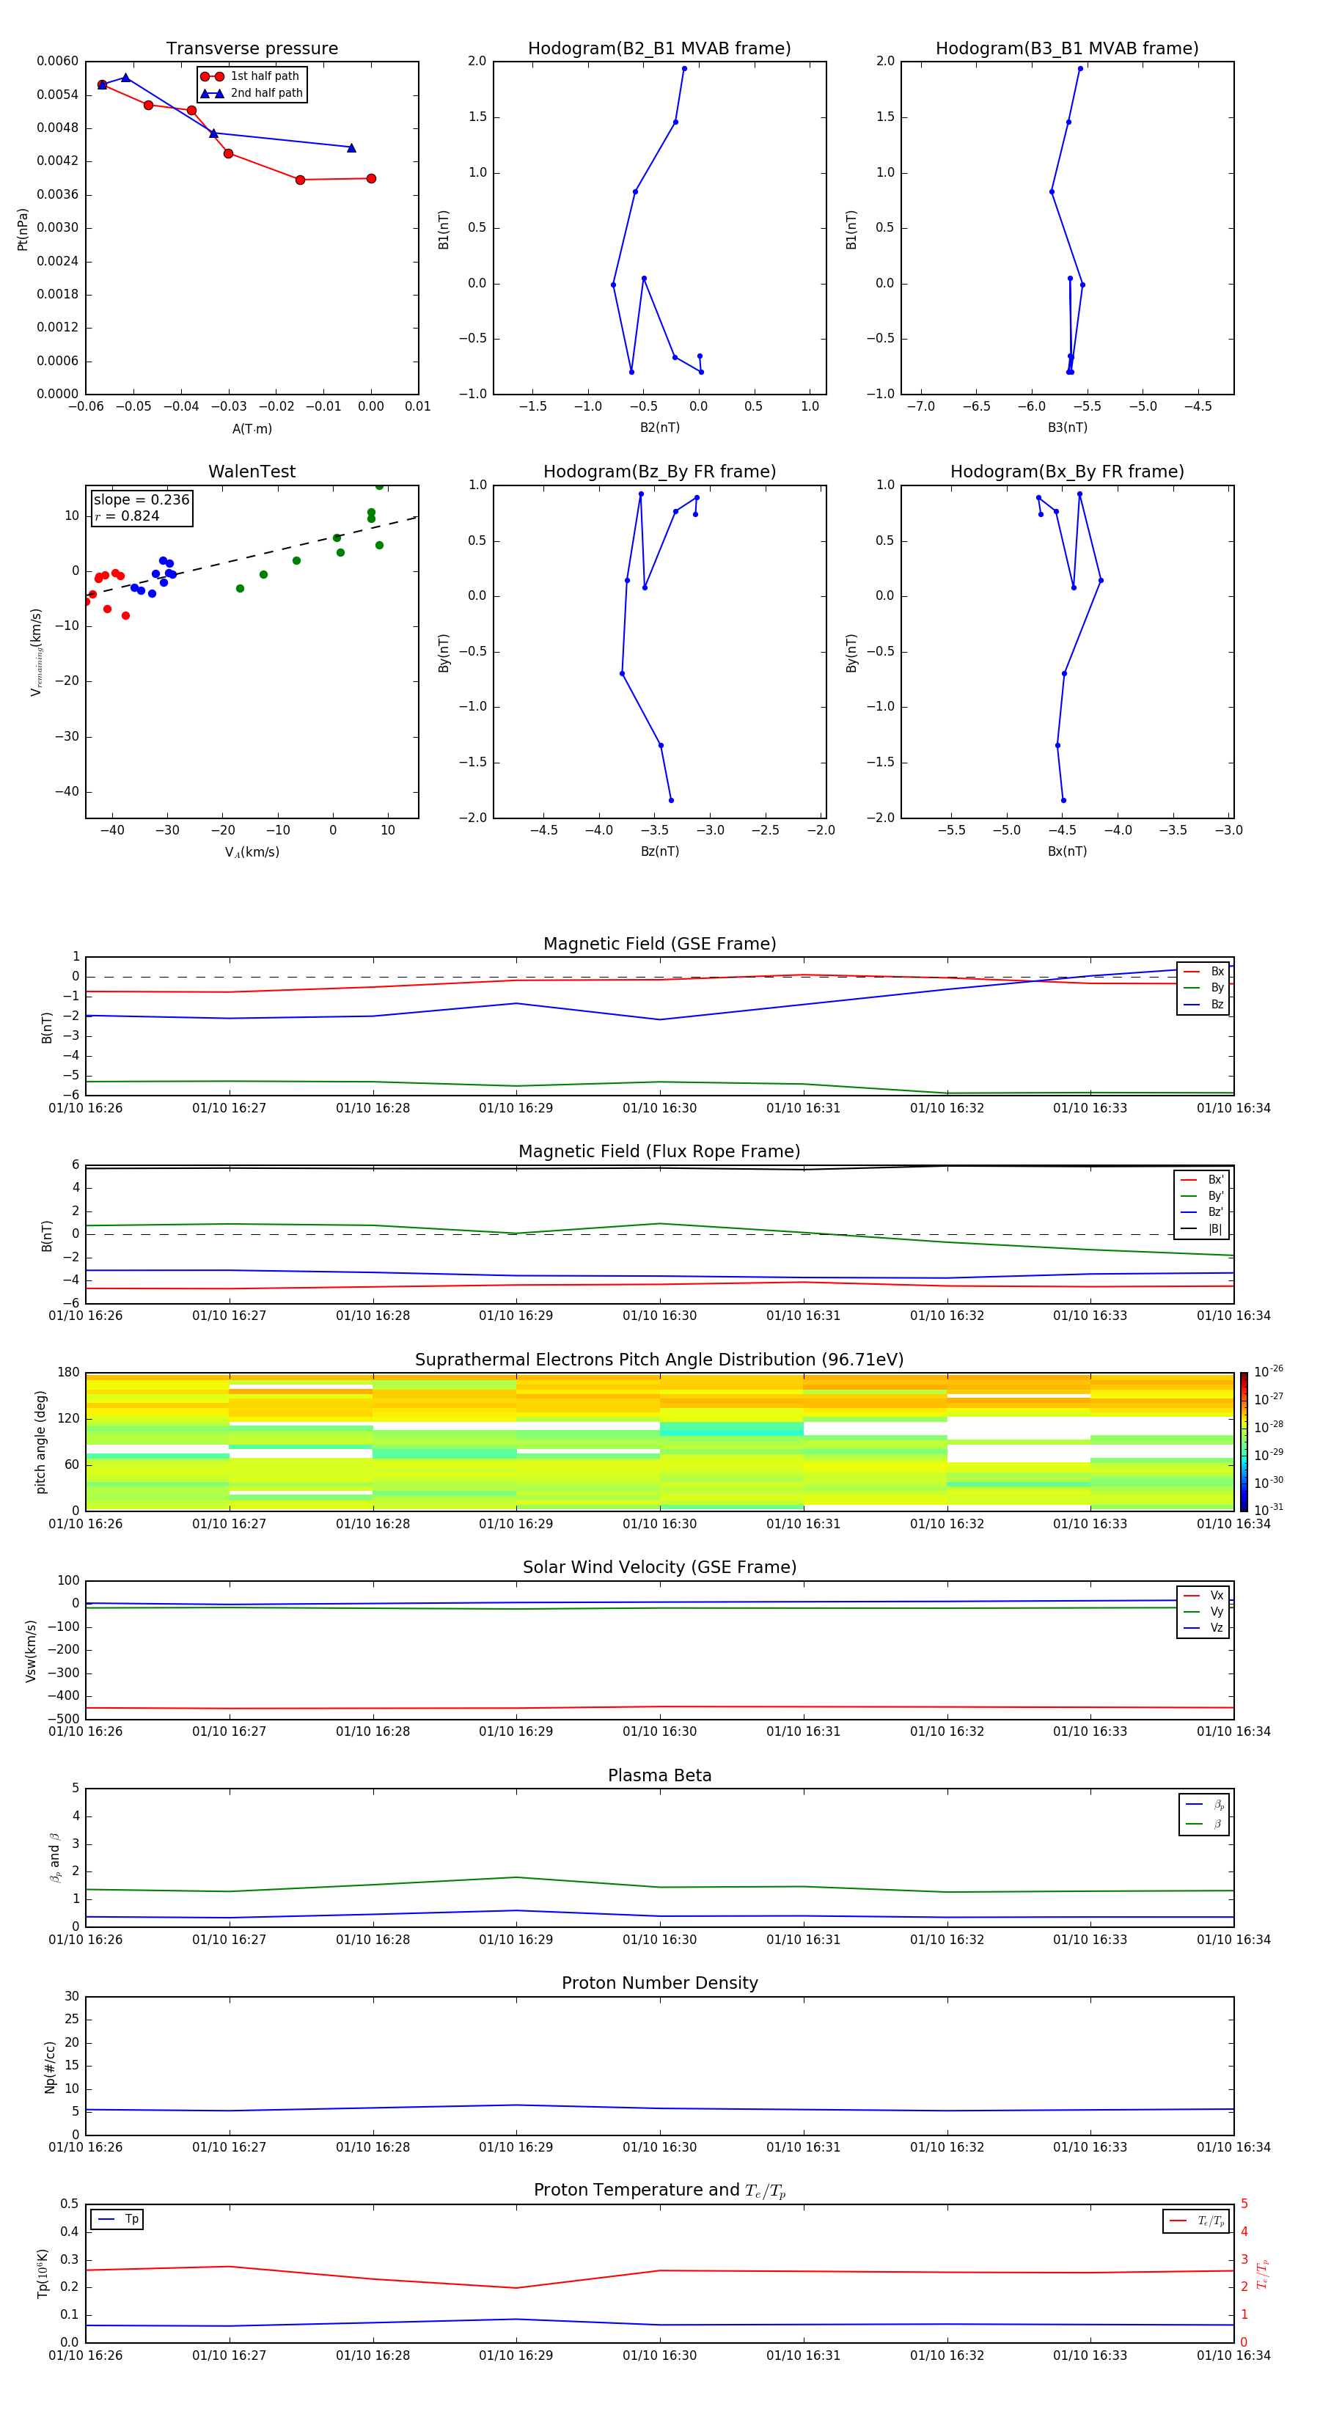
Task: Click the "Hodogram(B3_B1 MVAB frame)" title
Action: [x=1066, y=49]
